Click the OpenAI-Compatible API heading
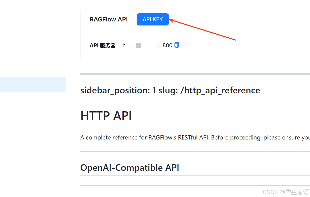This screenshot has width=310, height=197. coord(130,167)
